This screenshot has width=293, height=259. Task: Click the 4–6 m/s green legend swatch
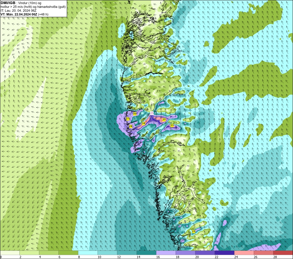point(49,253)
